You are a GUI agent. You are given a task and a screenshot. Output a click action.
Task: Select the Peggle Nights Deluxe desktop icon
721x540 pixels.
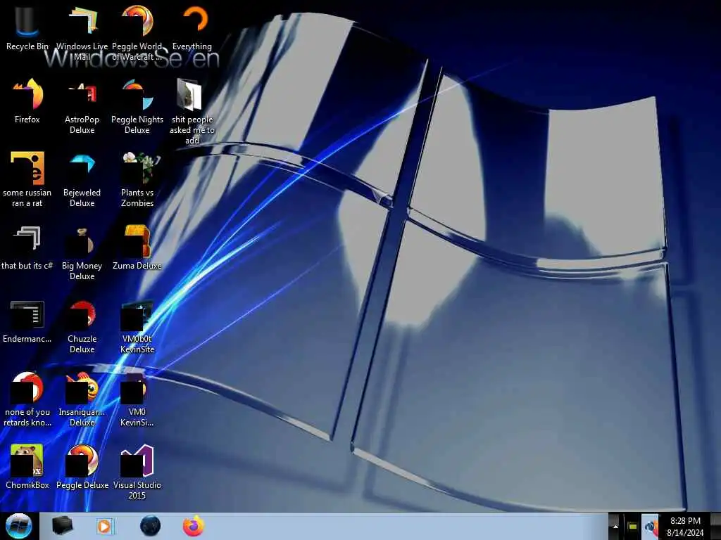[137, 105]
